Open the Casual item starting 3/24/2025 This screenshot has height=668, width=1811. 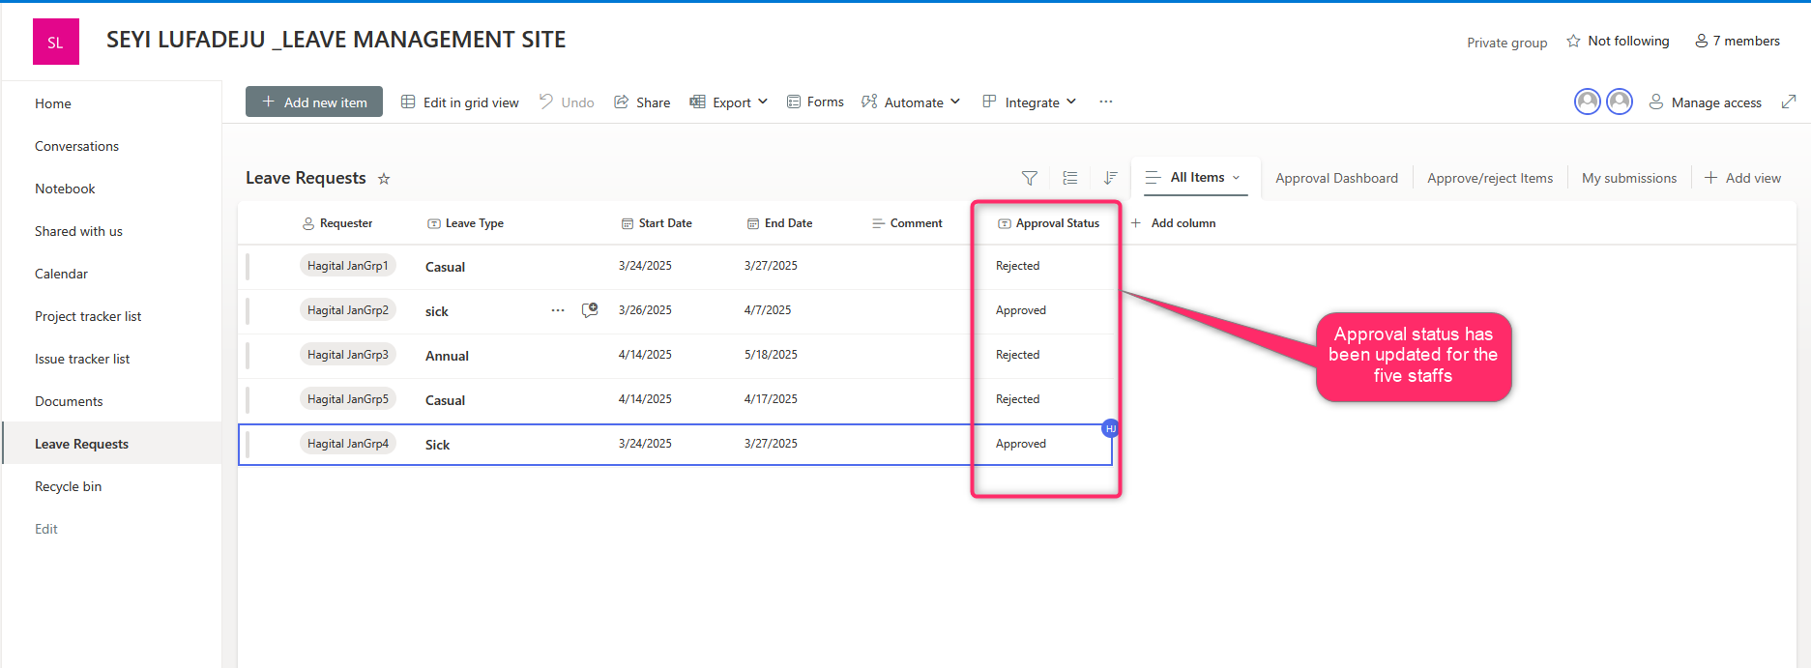pos(445,267)
